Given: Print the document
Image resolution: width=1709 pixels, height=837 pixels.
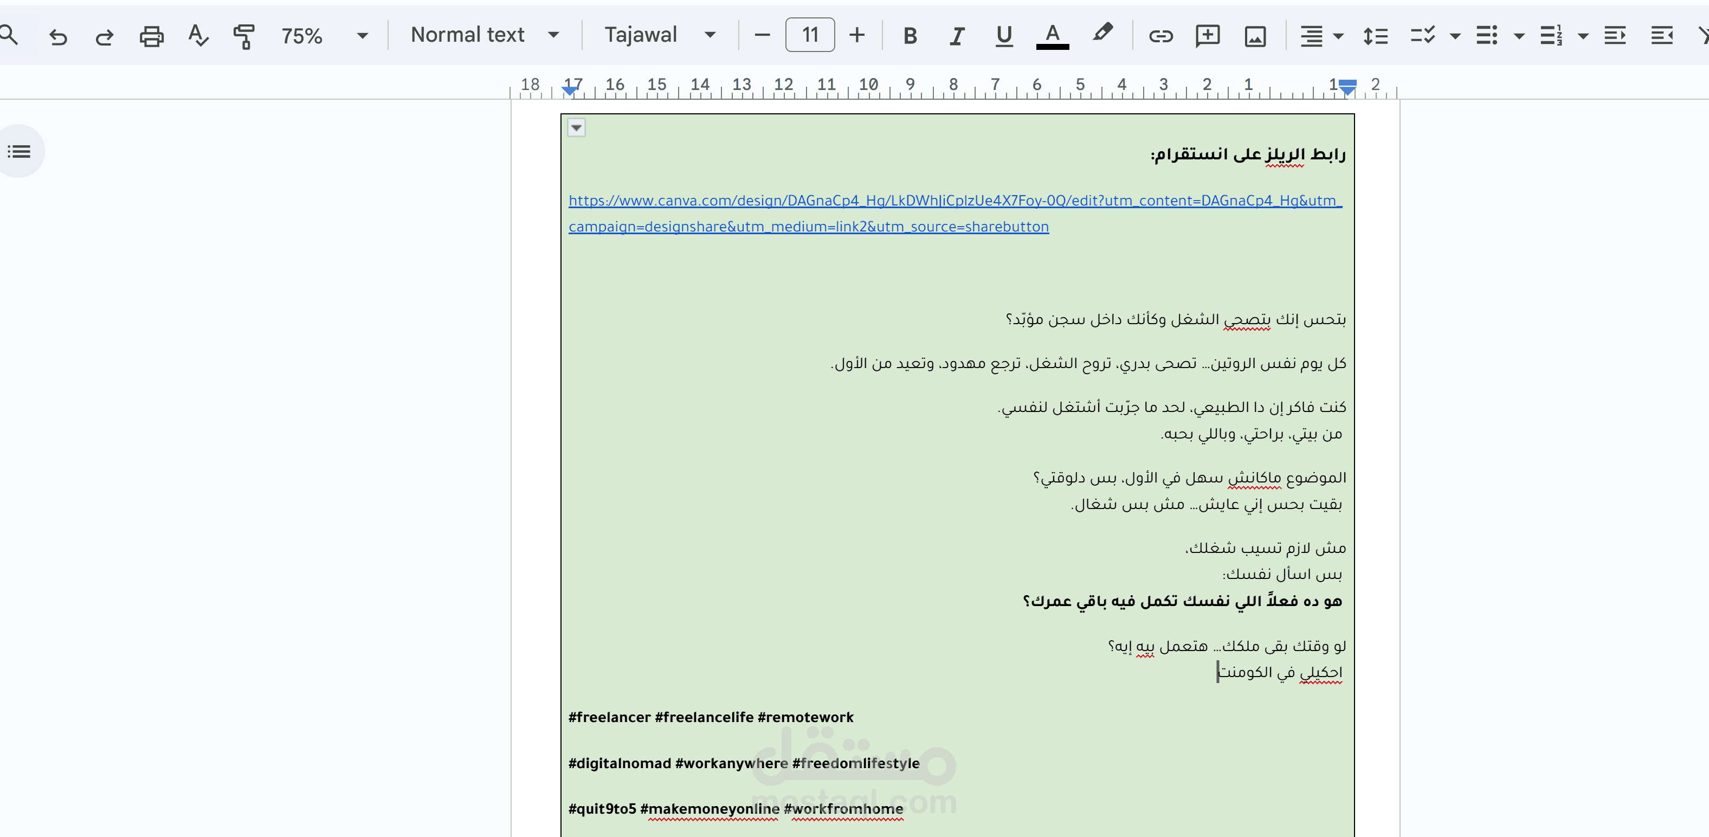Looking at the screenshot, I should pyautogui.click(x=151, y=36).
